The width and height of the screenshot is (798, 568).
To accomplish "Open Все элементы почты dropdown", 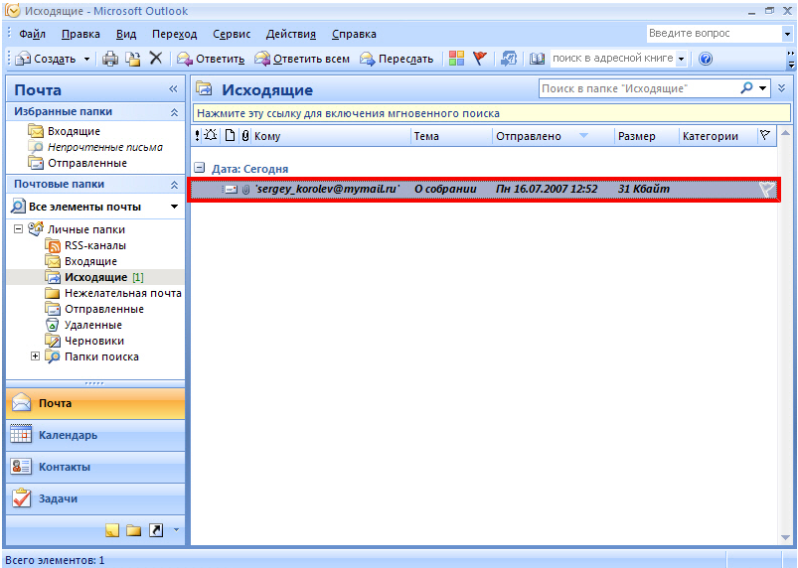I will tap(174, 207).
